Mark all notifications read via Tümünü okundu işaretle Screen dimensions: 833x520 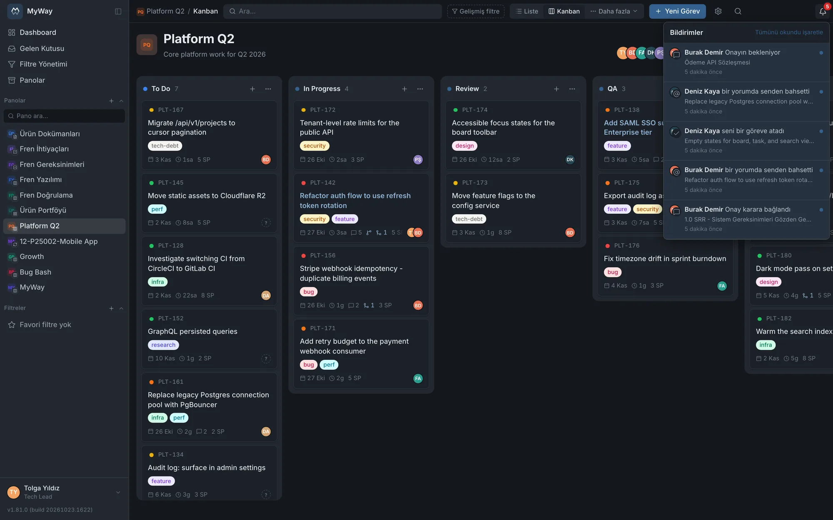(789, 32)
